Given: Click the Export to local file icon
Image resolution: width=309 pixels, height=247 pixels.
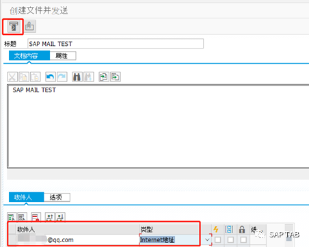Looking at the screenshot, I should click(x=116, y=77).
